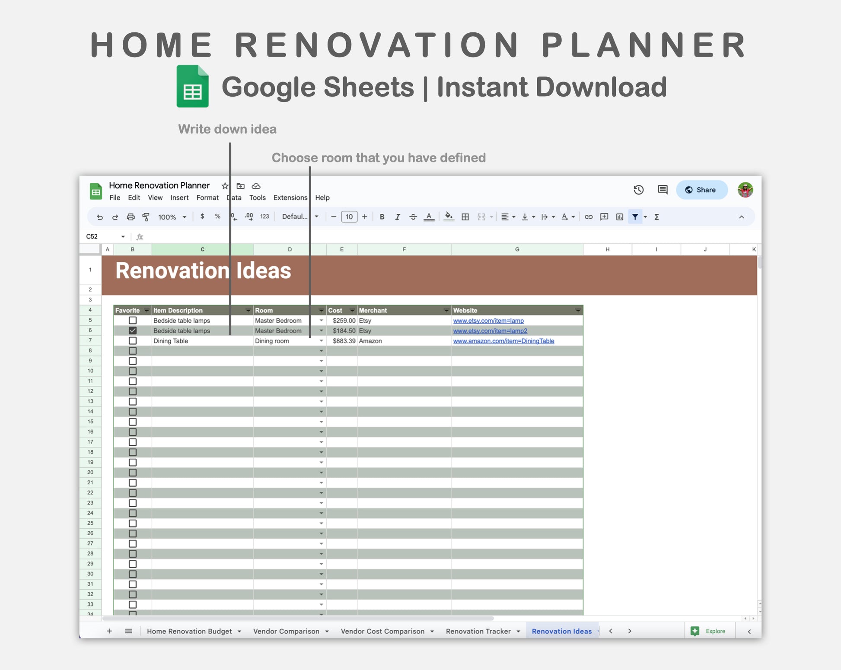Click the insert comment icon
Viewport: 841px width, 670px height.
point(604,217)
